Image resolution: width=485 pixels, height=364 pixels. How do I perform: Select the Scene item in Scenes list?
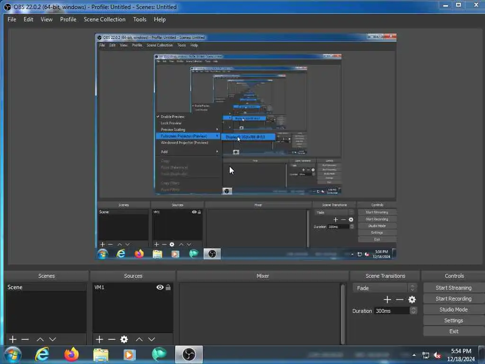pyautogui.click(x=46, y=287)
